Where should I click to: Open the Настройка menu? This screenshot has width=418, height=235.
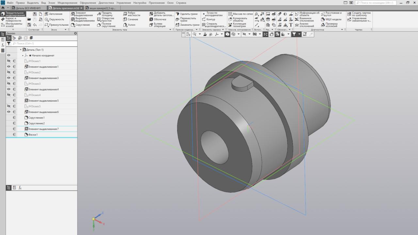[x=140, y=3]
